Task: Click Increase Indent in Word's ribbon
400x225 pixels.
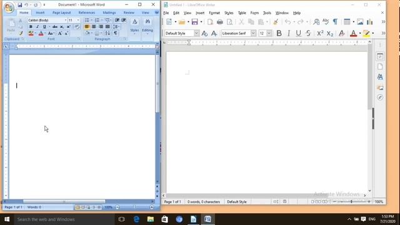Action: 124,20
